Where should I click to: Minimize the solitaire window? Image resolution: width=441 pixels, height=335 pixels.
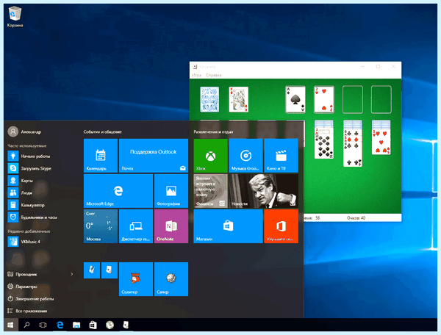[363, 67]
